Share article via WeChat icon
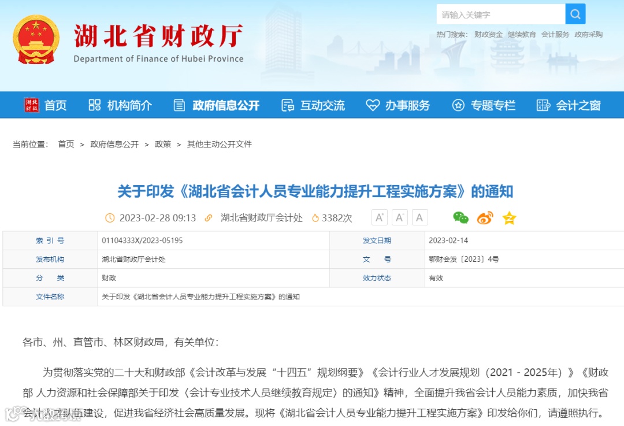624x426 pixels. 461,218
